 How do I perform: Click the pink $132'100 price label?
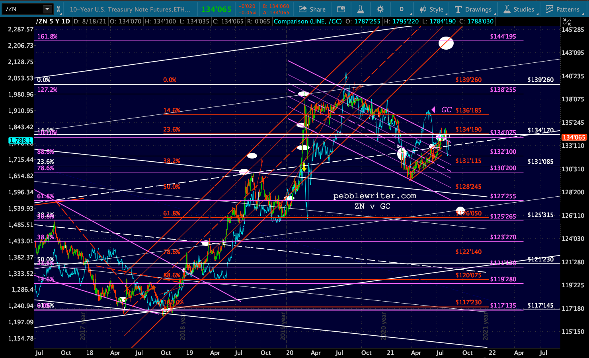pos(503,152)
